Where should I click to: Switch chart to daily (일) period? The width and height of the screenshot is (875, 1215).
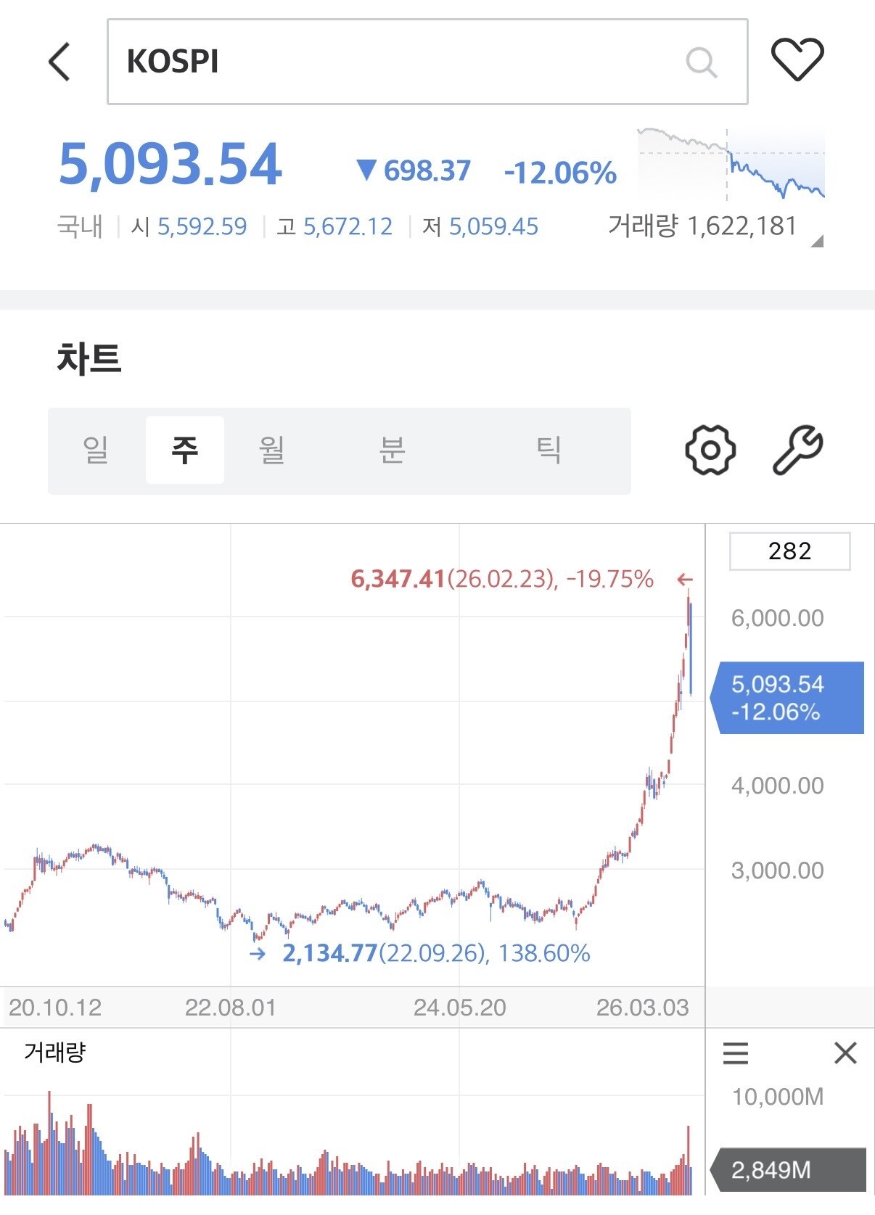(95, 450)
